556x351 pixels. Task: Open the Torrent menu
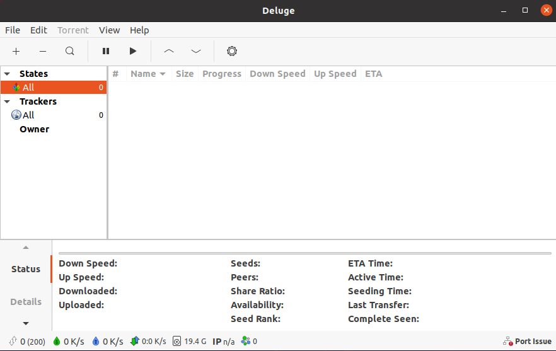(x=73, y=30)
